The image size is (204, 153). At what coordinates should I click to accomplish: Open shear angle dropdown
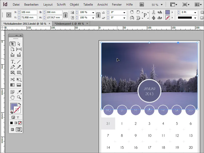124,18
